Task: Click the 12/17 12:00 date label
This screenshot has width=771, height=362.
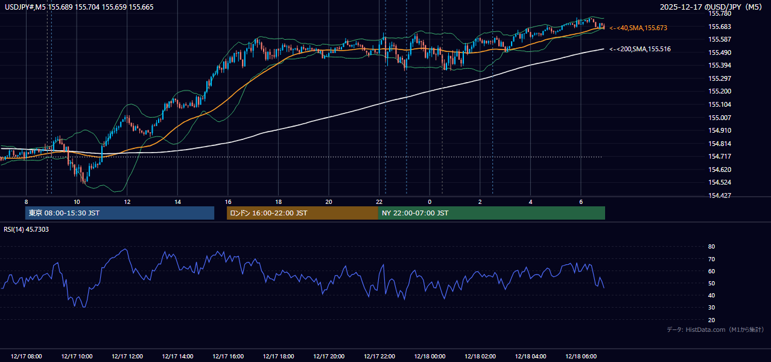Action: [127, 357]
